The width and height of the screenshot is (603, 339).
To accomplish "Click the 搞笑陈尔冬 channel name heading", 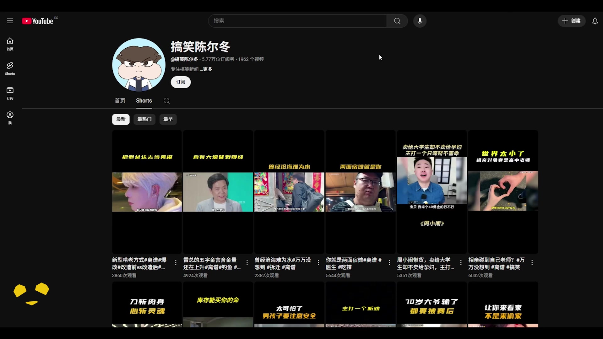I will (200, 47).
